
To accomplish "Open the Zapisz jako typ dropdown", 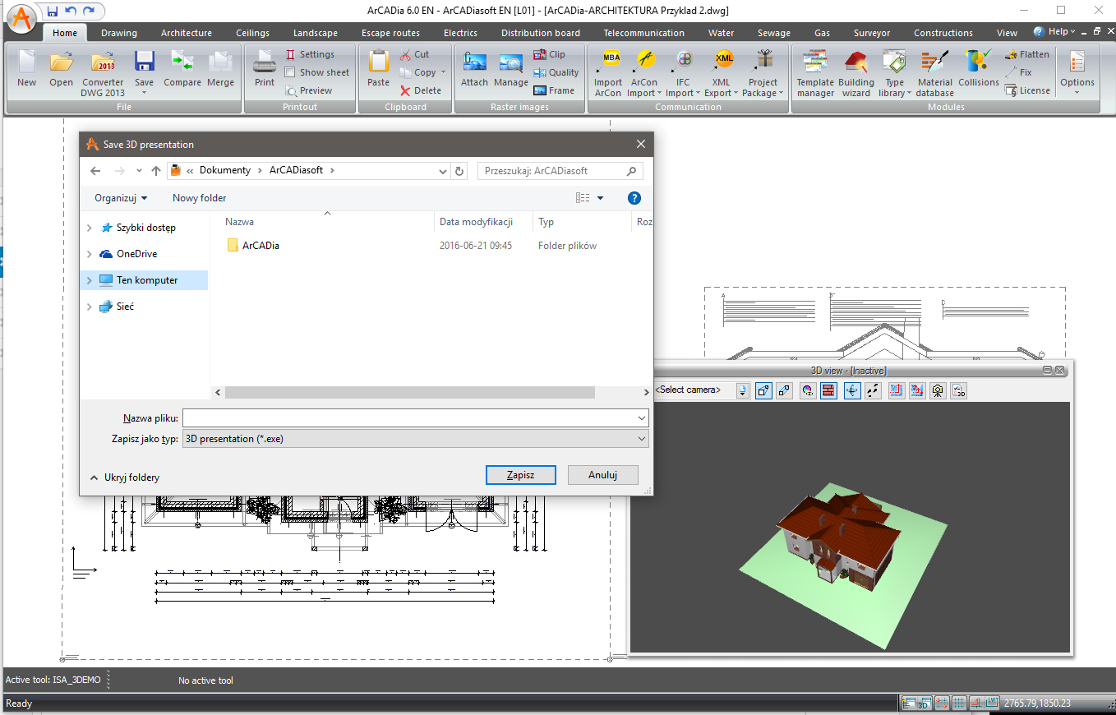I will pyautogui.click(x=415, y=439).
